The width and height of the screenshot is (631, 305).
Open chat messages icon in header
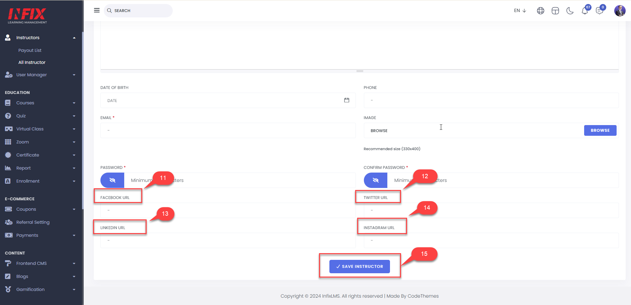(600, 11)
